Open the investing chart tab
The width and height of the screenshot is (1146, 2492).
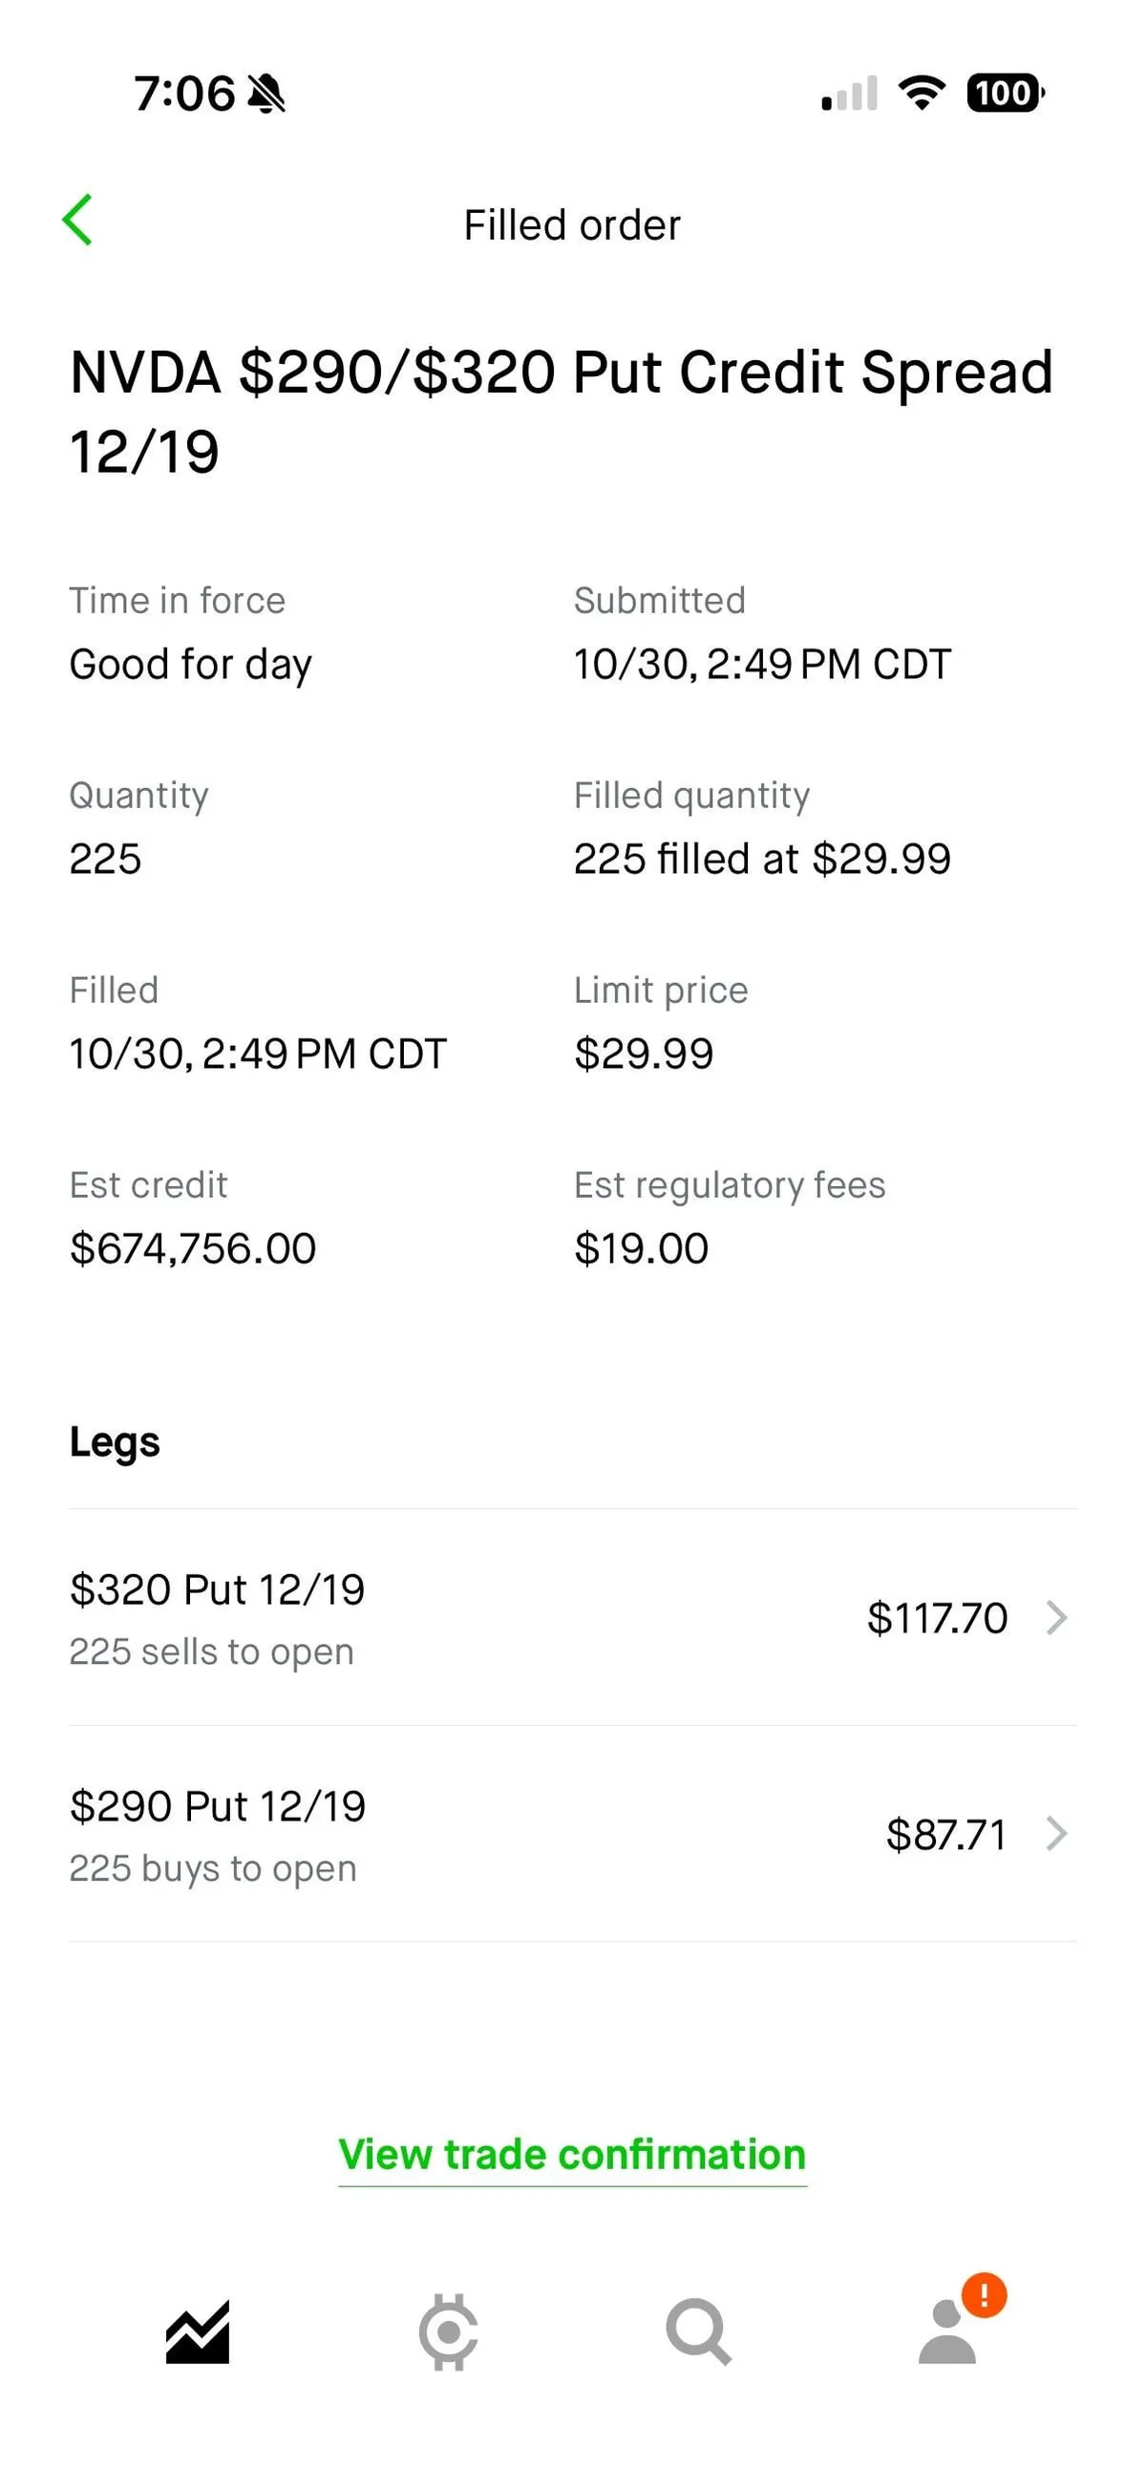tap(198, 2332)
